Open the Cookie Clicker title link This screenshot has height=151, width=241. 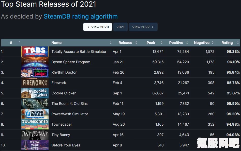[x=64, y=93]
